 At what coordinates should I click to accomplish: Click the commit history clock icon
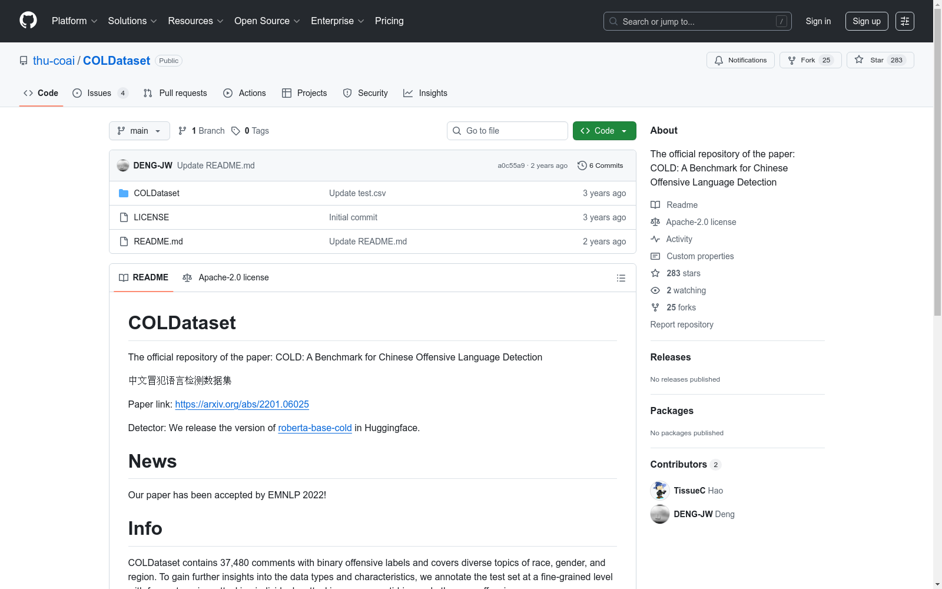coord(582,166)
